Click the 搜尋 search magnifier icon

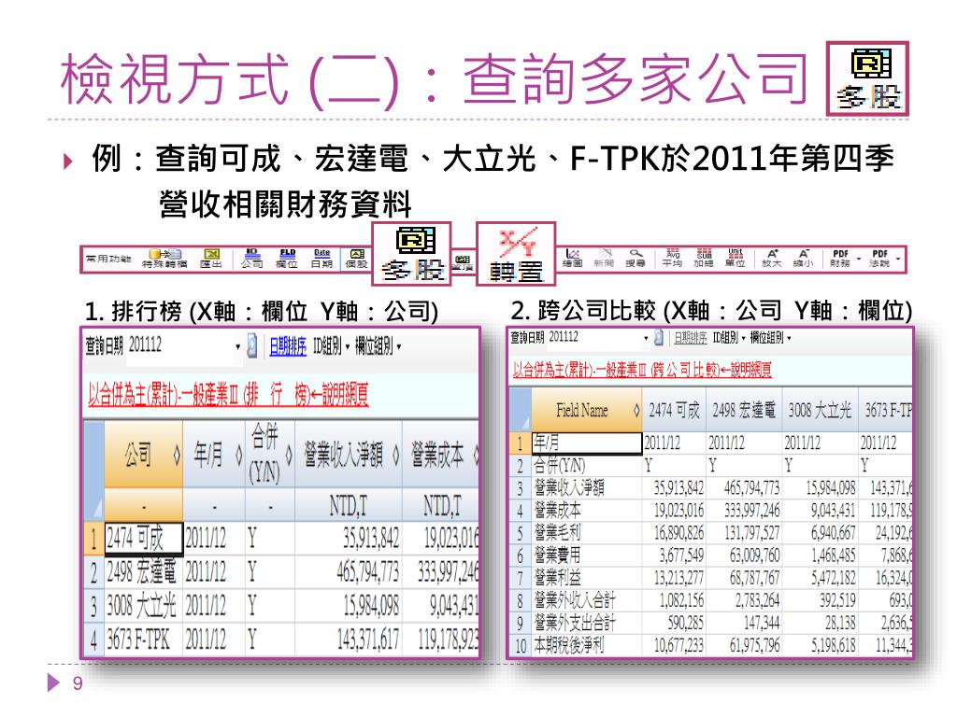[636, 259]
